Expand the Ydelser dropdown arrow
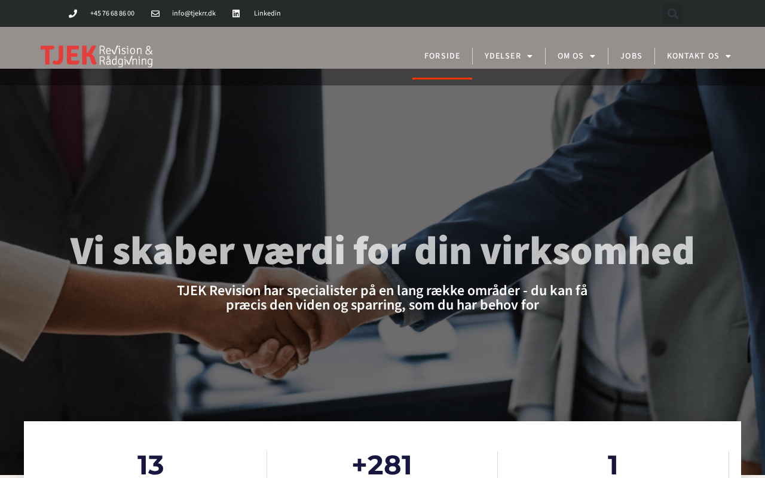This screenshot has height=478, width=765. pyautogui.click(x=530, y=56)
